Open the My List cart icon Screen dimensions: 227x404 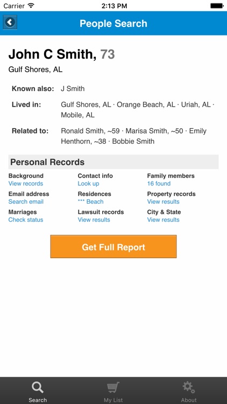point(113,388)
